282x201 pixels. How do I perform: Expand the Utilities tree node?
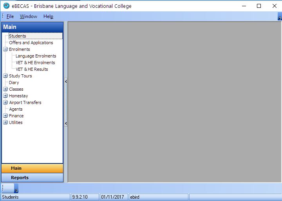5,122
